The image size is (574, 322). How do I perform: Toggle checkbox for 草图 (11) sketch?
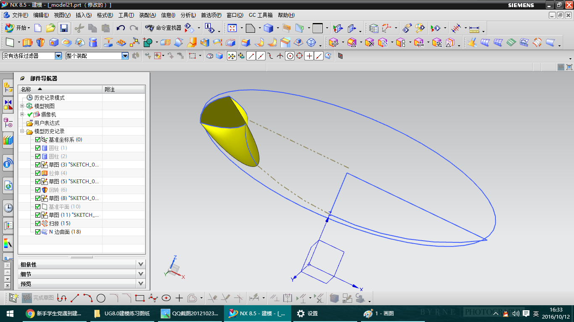[x=38, y=215]
